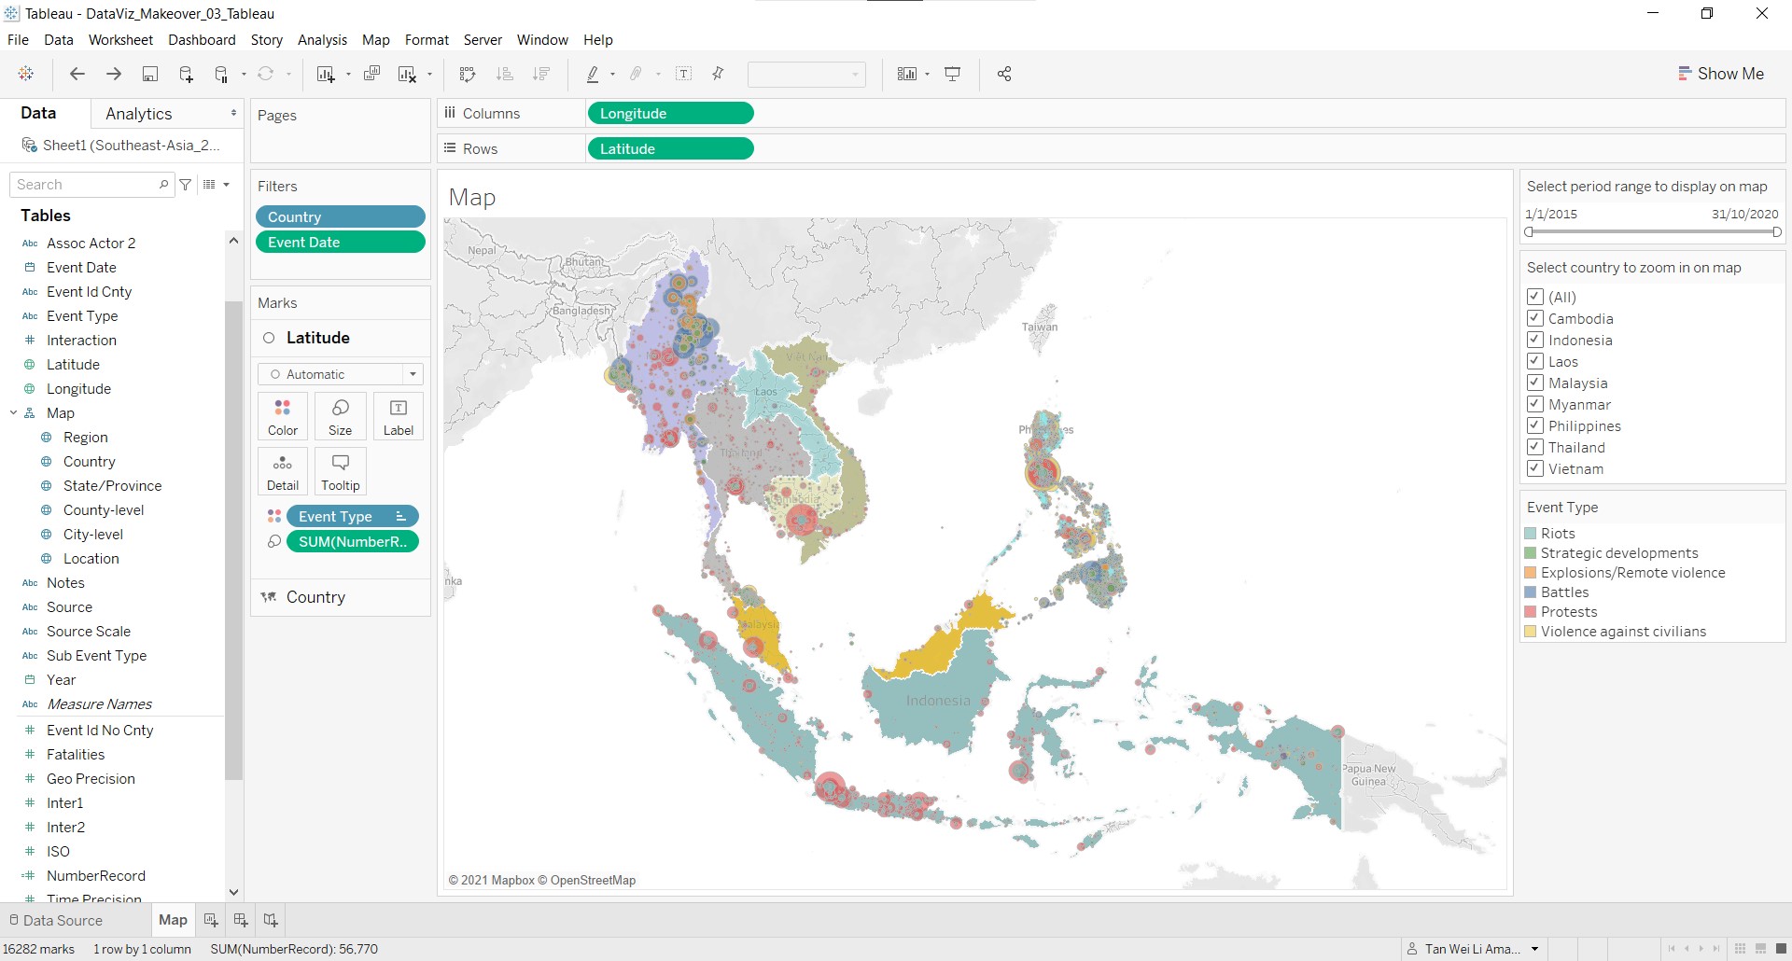Click the Save icon in toolbar
This screenshot has width=1792, height=961.
(x=149, y=74)
